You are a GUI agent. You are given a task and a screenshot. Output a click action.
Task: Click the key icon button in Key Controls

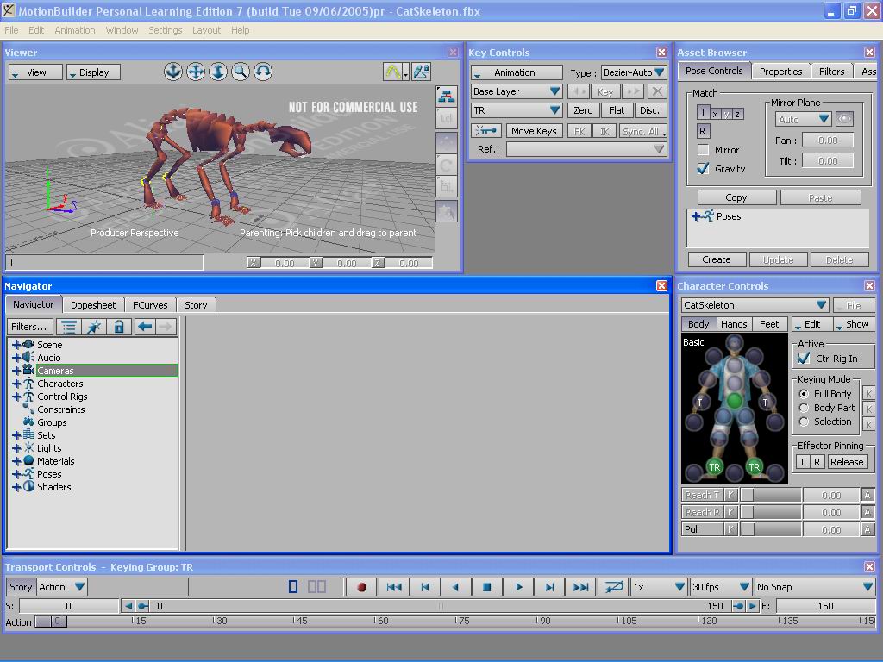click(x=486, y=131)
